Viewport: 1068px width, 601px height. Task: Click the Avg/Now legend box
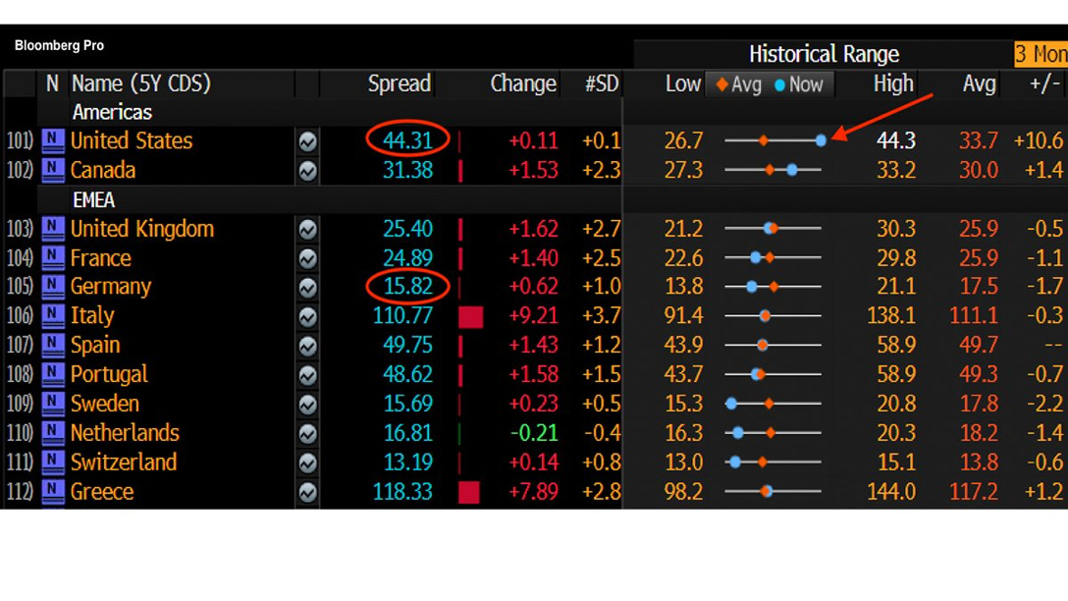[x=770, y=84]
